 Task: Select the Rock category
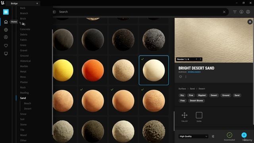point(23,87)
